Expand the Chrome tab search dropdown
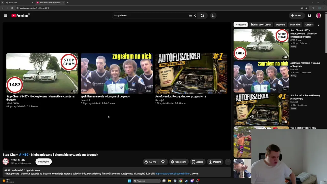The height and width of the screenshot is (184, 327). pos(3,3)
